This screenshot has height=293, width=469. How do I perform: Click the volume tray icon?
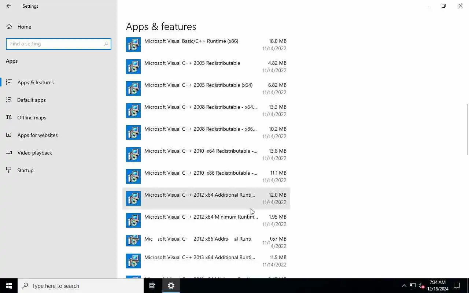[x=421, y=286]
